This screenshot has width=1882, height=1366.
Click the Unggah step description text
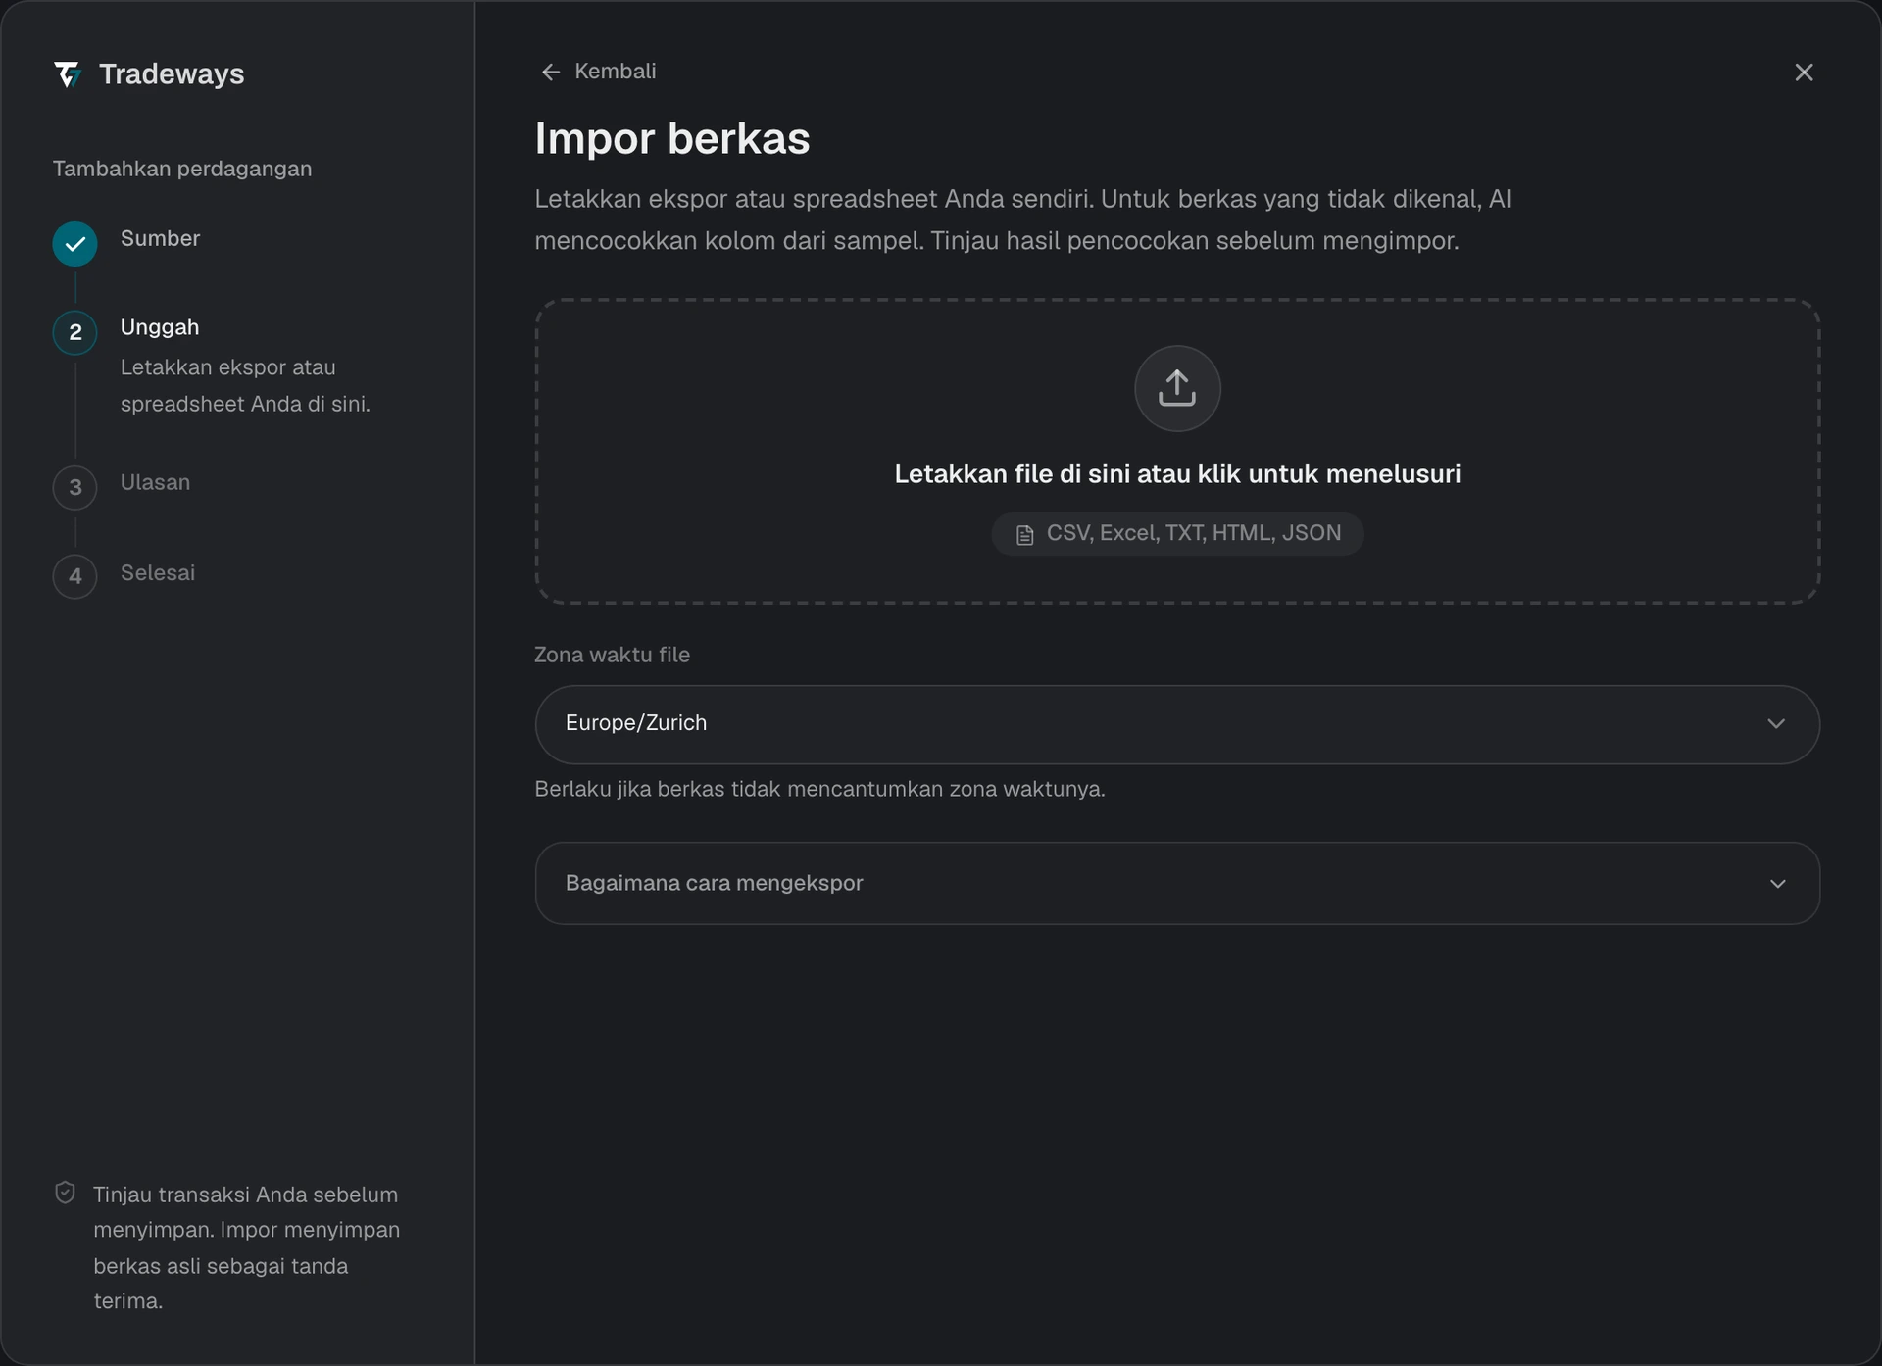pyautogui.click(x=245, y=385)
